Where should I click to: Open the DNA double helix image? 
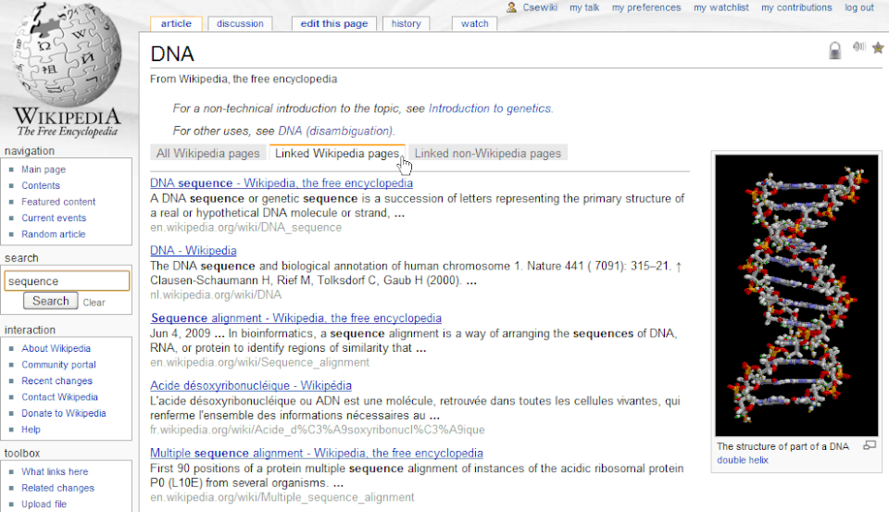[x=795, y=296]
